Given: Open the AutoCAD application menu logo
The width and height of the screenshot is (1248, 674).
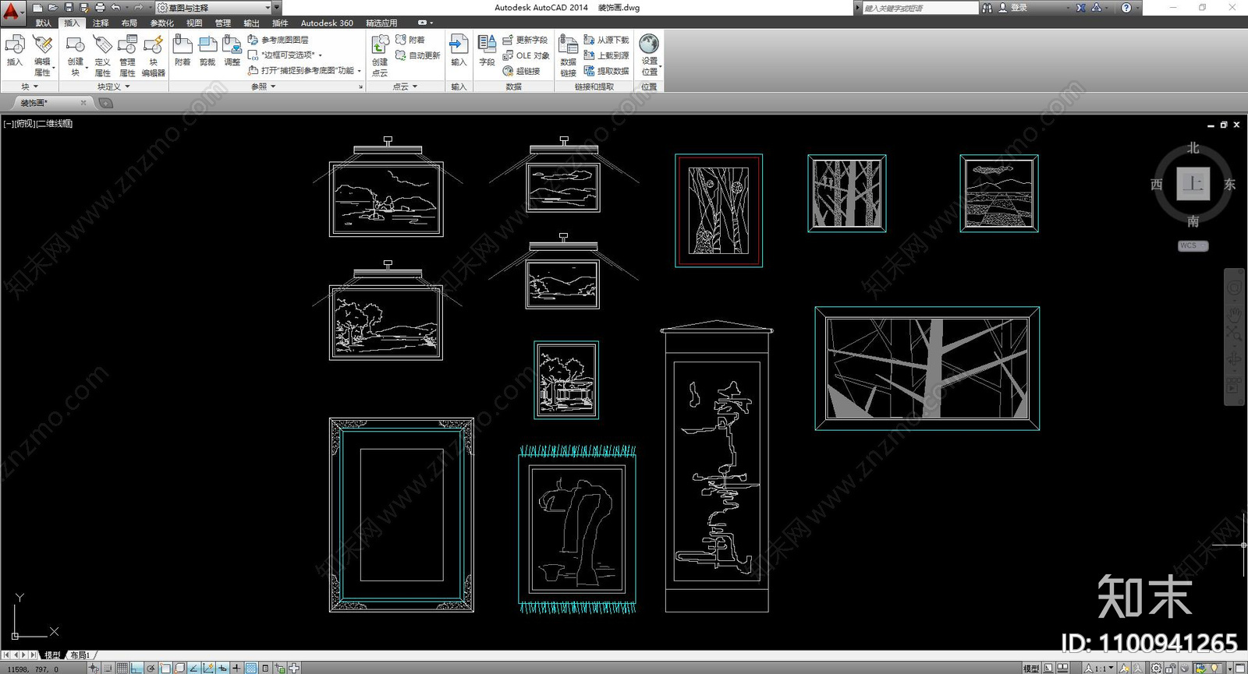Looking at the screenshot, I should (12, 11).
